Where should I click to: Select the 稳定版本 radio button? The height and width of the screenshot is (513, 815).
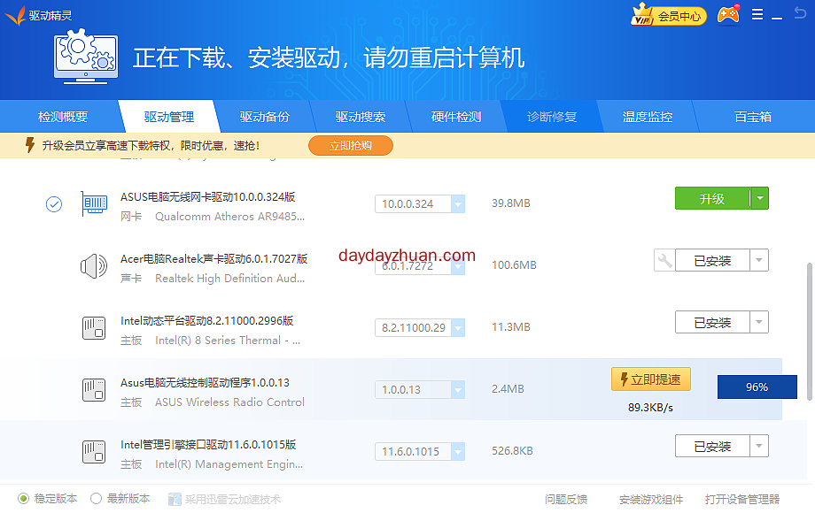coord(23,499)
